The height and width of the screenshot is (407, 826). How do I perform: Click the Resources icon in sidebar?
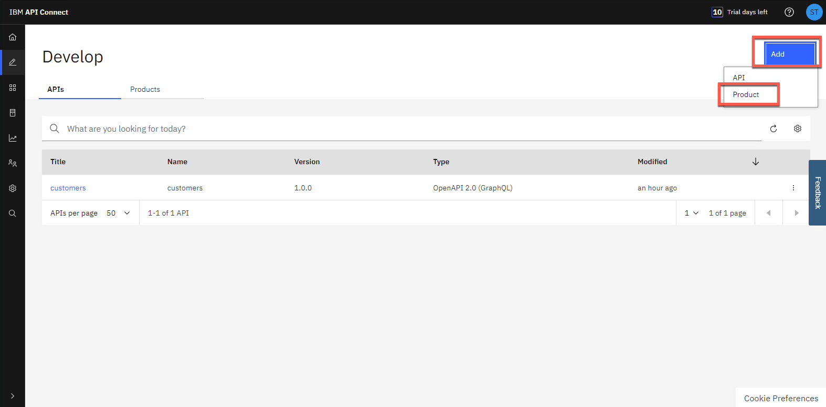point(13,113)
